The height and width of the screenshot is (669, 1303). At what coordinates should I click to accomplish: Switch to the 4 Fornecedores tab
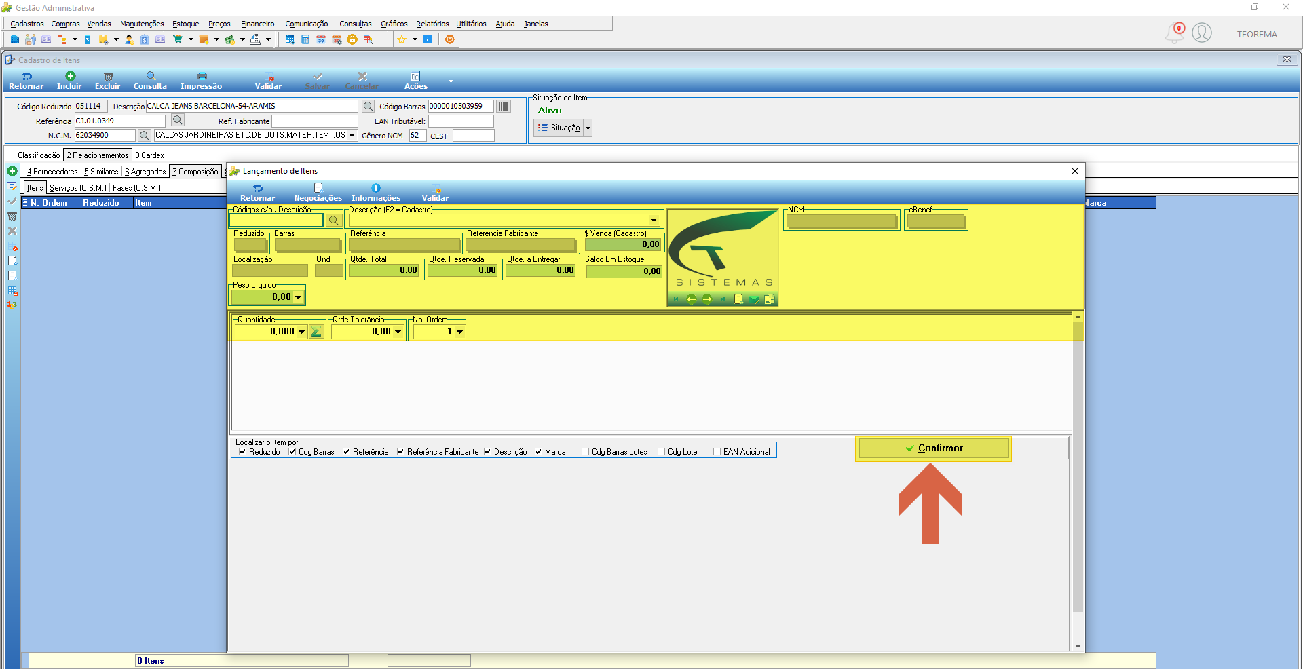click(x=52, y=172)
